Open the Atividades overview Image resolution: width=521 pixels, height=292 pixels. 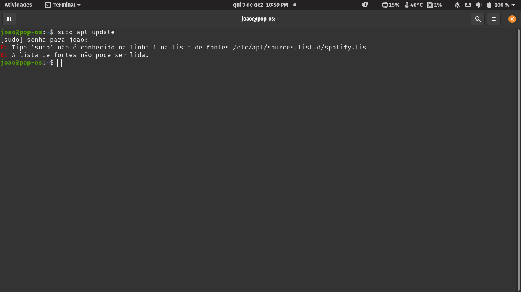pos(18,5)
